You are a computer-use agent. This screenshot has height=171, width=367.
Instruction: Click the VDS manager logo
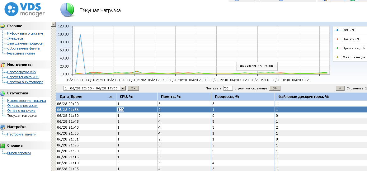click(x=25, y=10)
